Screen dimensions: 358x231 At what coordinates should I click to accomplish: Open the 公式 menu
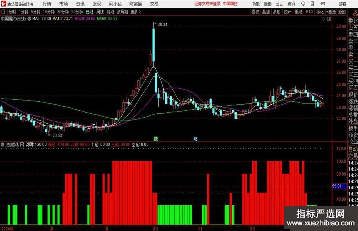279,4
